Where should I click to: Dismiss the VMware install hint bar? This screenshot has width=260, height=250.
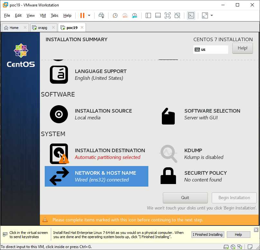[256, 230]
